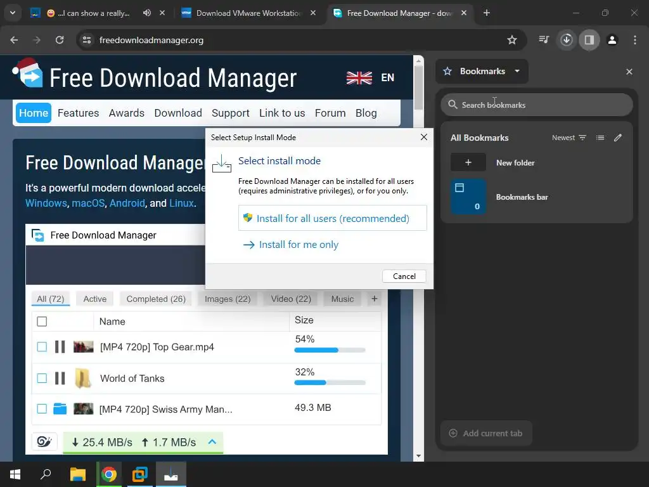Open the Windows Start menu
Screen dimensions: 649x487
[x=15, y=474]
